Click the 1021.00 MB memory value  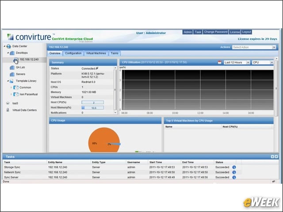89,92
